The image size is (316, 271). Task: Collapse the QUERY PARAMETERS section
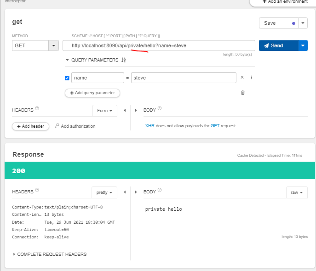point(67,60)
